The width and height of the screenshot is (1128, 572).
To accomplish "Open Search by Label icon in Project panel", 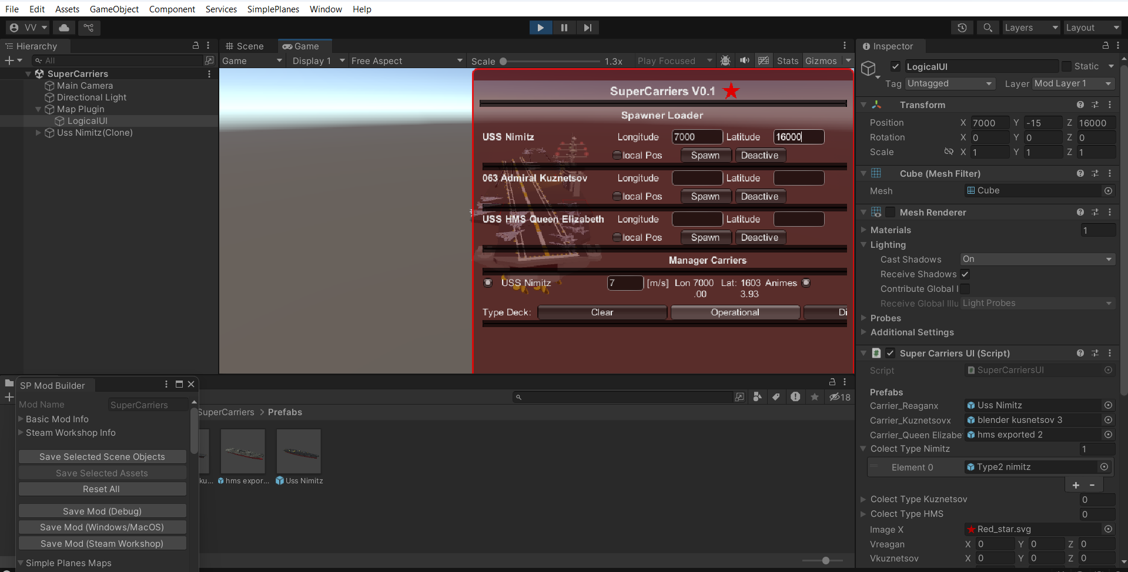I will pyautogui.click(x=776, y=397).
